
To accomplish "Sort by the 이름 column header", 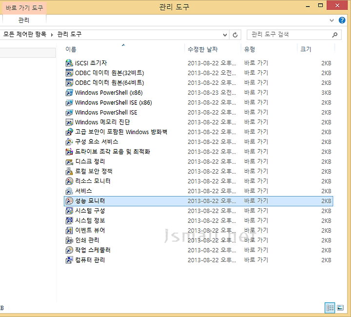I will click(x=71, y=49).
